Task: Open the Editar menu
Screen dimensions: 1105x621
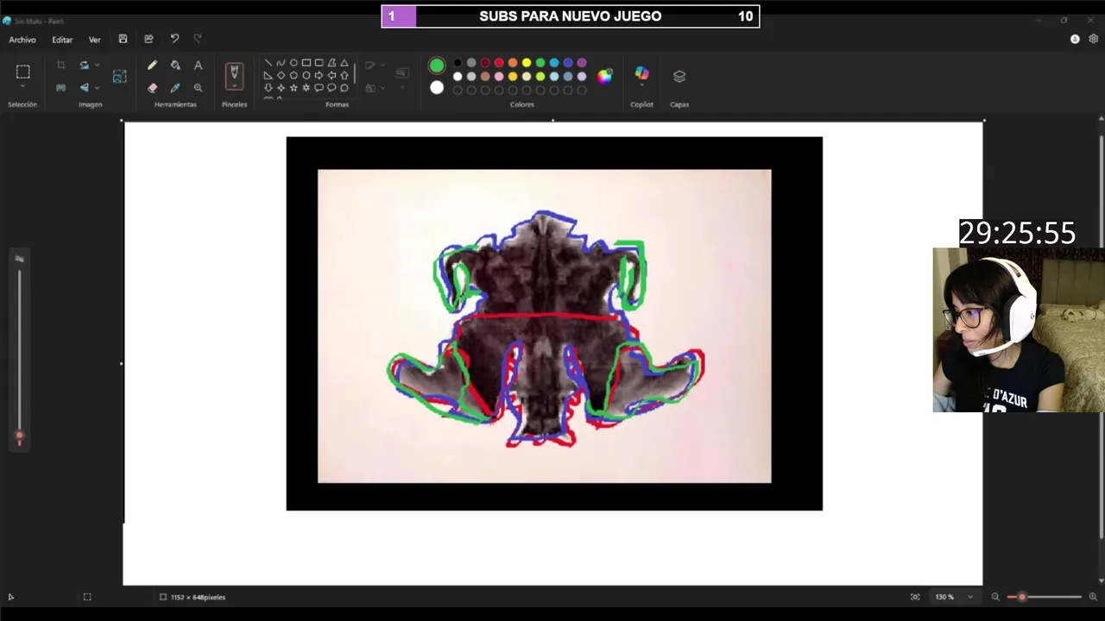Action: 62,40
